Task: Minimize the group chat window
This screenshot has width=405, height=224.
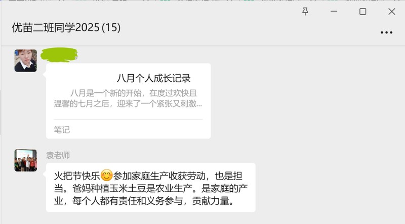Action: tap(334, 11)
